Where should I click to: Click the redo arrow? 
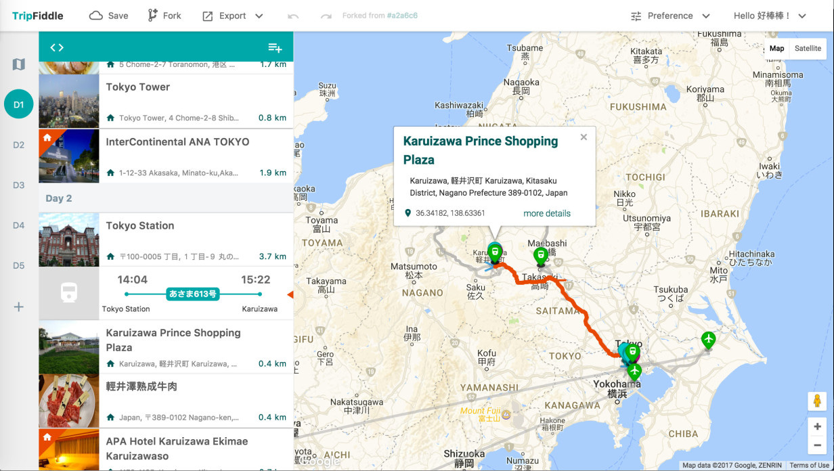pyautogui.click(x=326, y=16)
